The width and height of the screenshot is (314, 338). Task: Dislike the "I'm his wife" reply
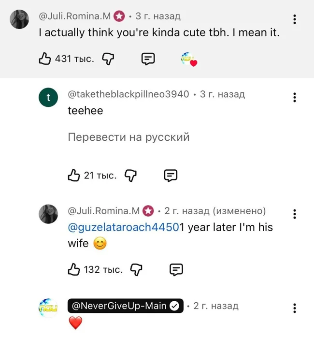tap(137, 269)
